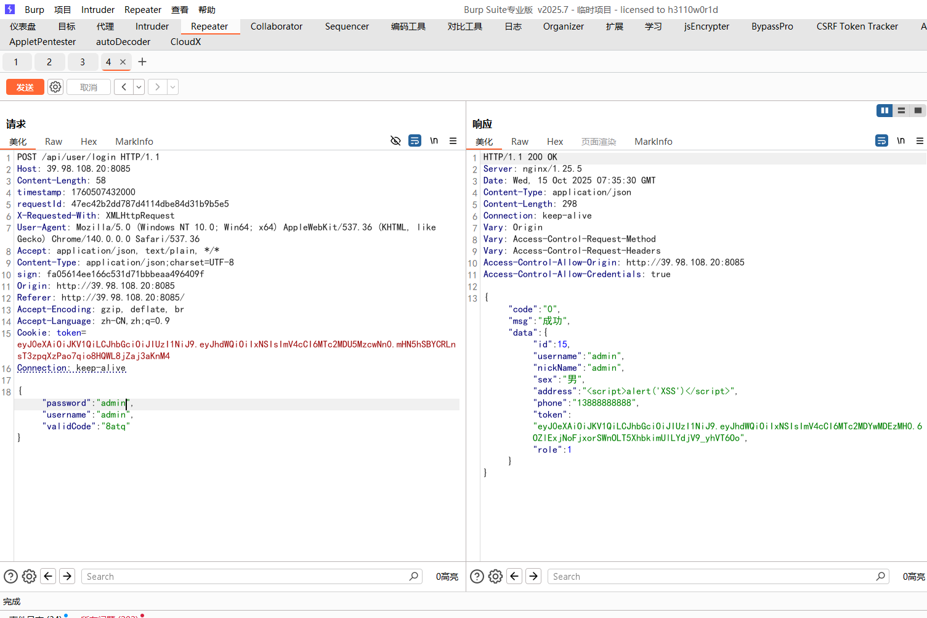Screen dimensions: 927x618
Task: Add a new Repeater tab with plus
Action: pyautogui.click(x=142, y=62)
